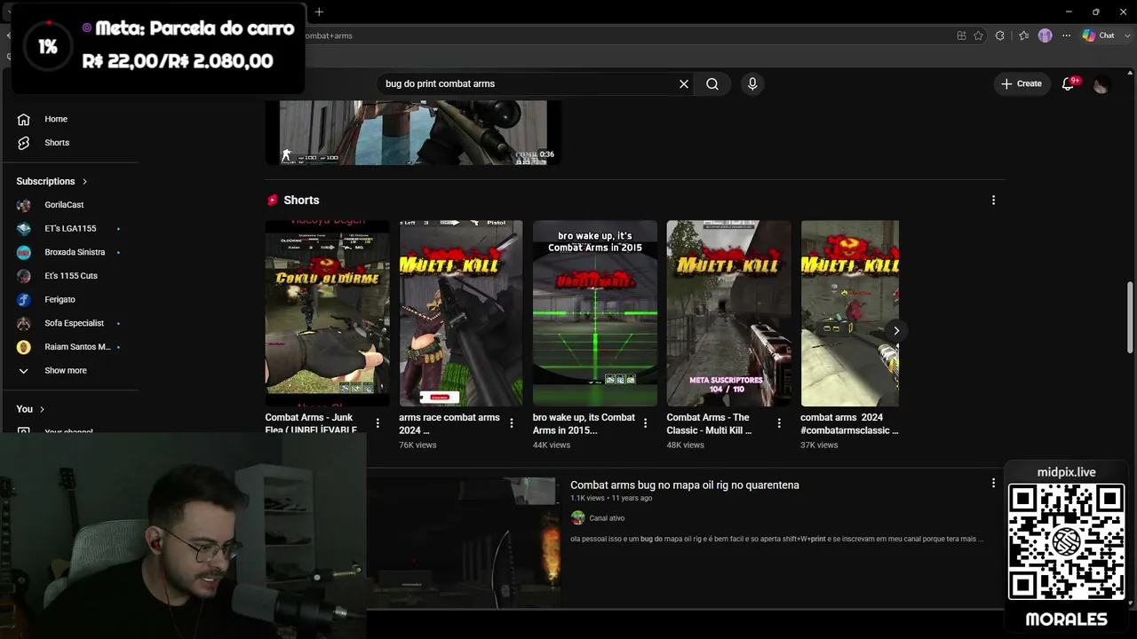1137x639 pixels.
Task: Open the browser Favorites list
Action: (1023, 35)
